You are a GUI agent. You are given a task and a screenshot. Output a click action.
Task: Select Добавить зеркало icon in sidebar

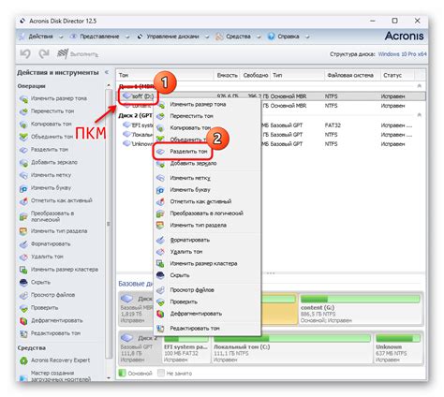tap(23, 163)
